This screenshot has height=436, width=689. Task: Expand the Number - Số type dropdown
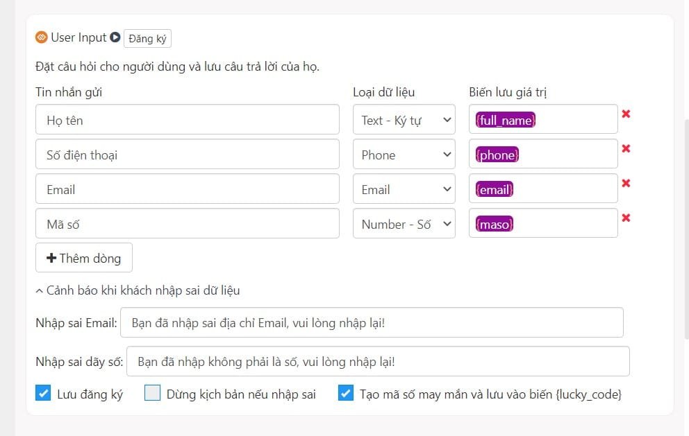click(x=404, y=224)
